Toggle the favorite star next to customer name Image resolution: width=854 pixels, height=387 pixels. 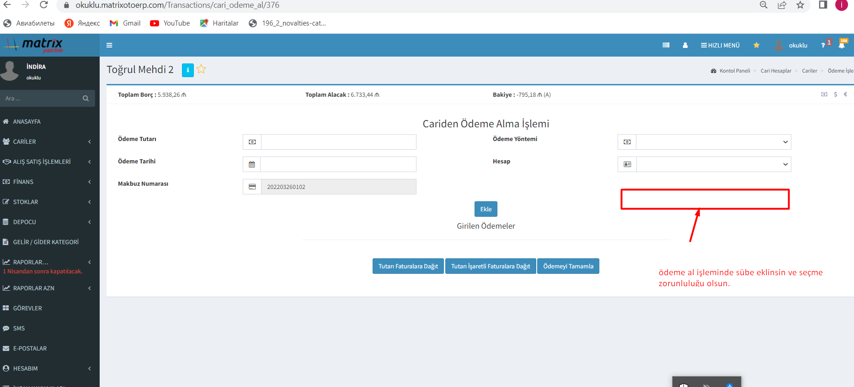(x=201, y=69)
